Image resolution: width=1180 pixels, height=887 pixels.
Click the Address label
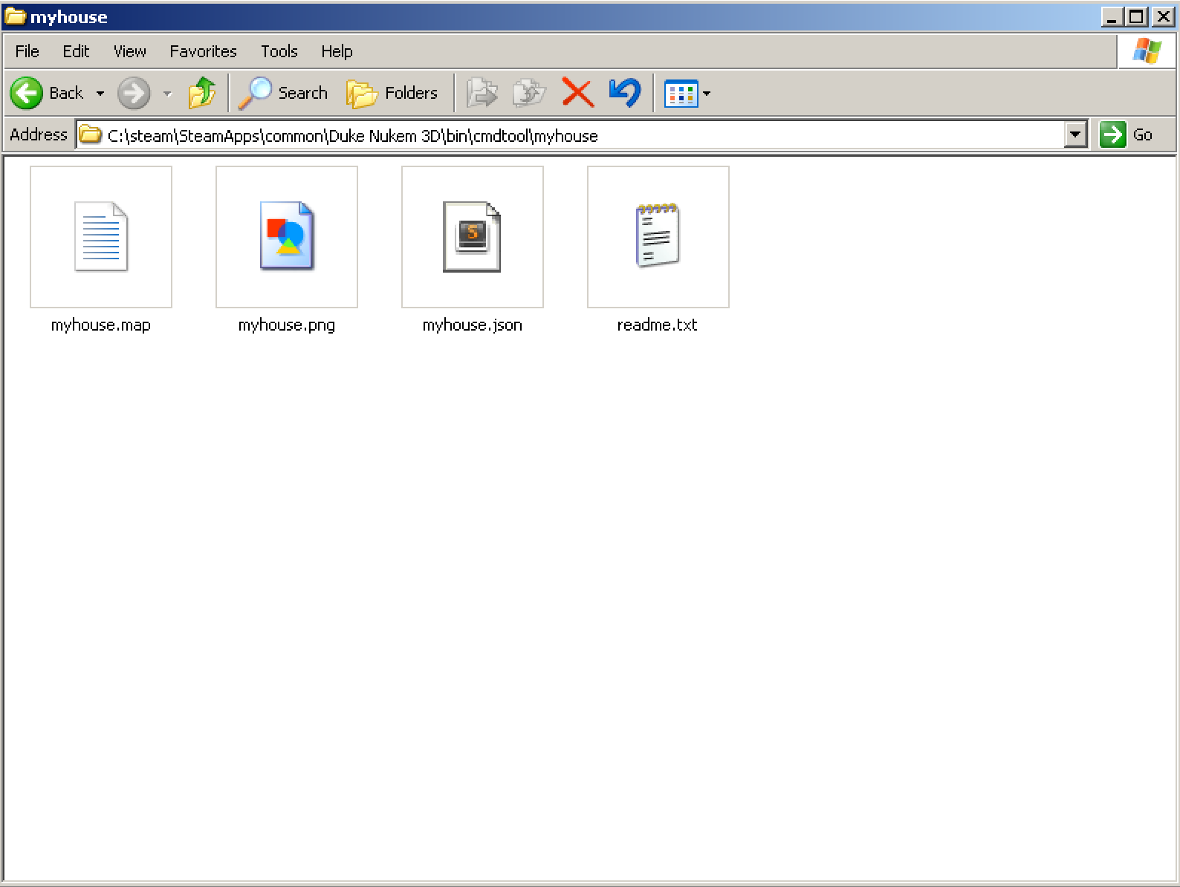(39, 134)
